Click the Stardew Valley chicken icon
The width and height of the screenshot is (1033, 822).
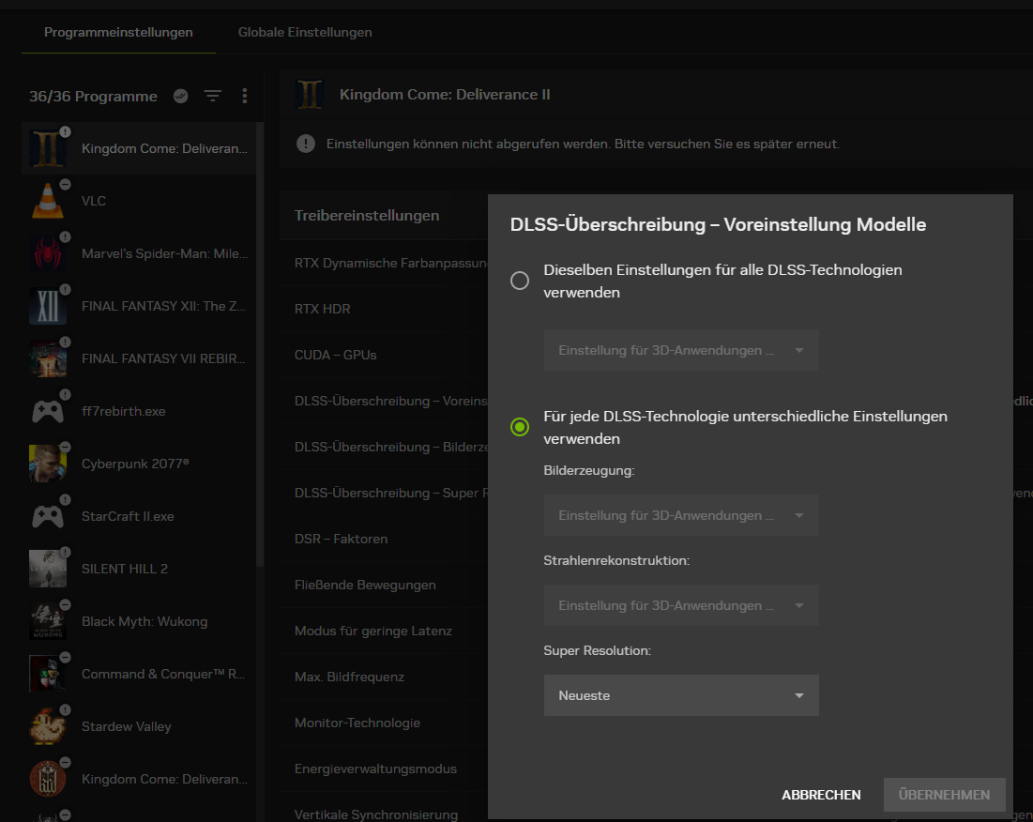[x=47, y=726]
